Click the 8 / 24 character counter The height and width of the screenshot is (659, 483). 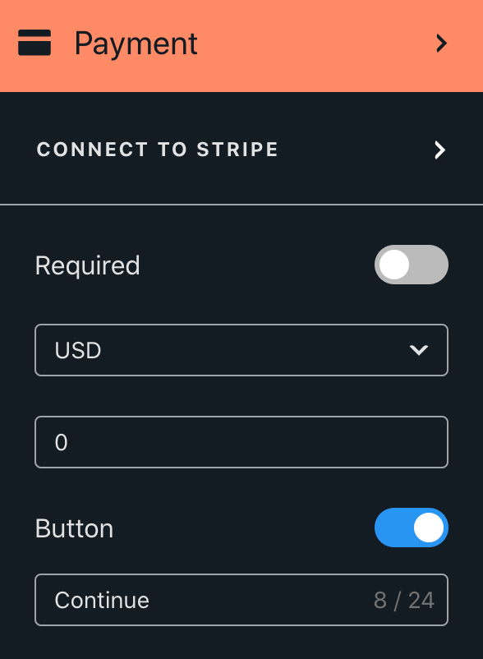click(404, 600)
